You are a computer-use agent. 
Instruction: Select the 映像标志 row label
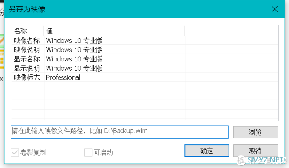[27, 77]
